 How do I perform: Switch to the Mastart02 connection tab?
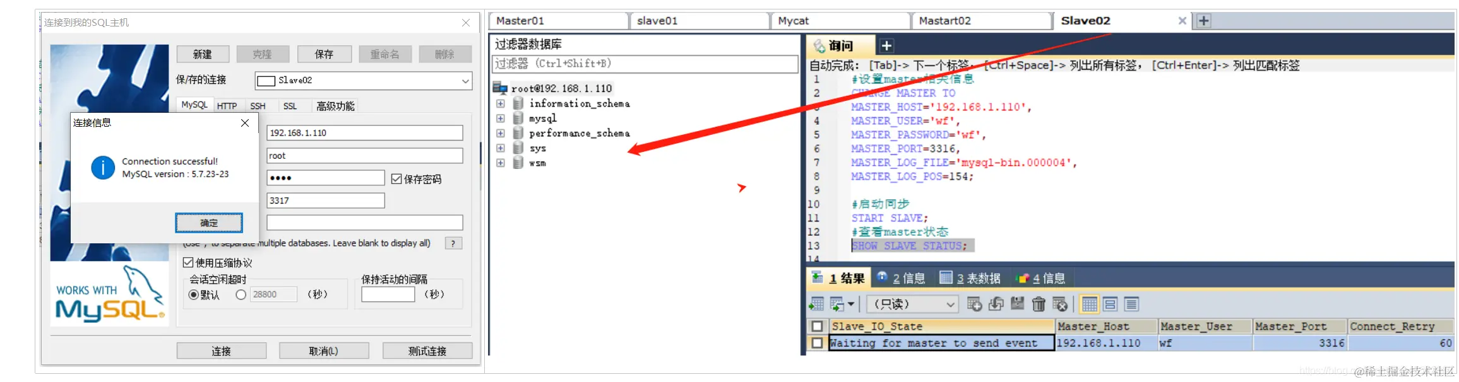pos(982,21)
